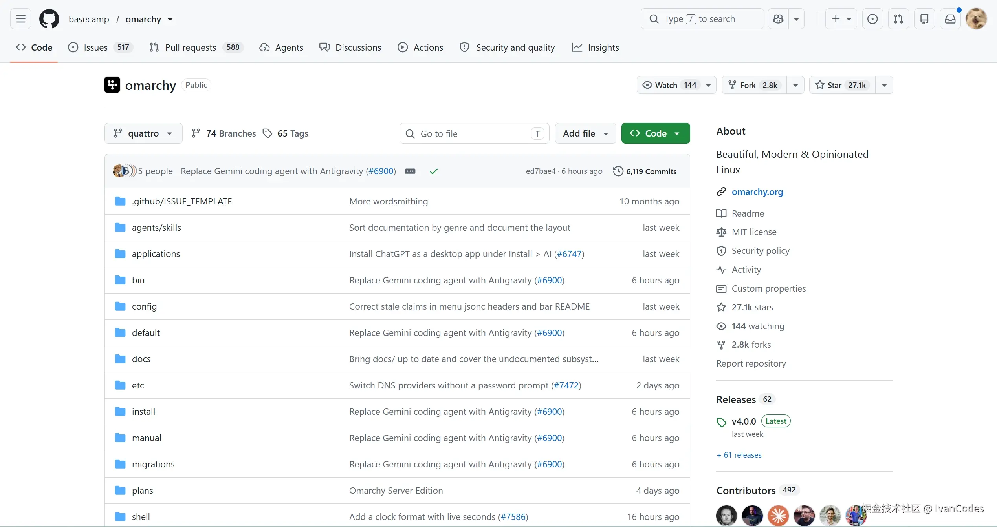Open the basecamp/omarchy repo switcher dropdown arrow
997x527 pixels.
click(x=170, y=19)
